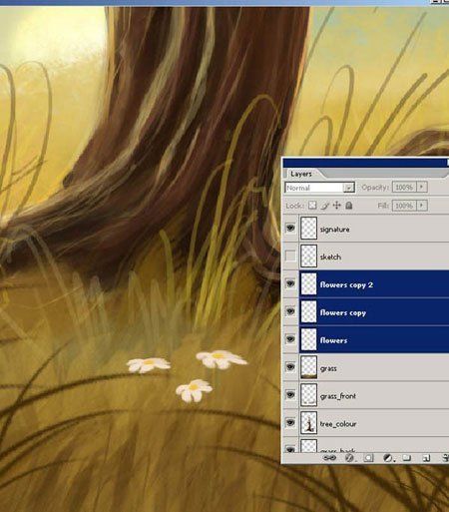Click the Opacity value field
Image resolution: width=449 pixels, height=512 pixels.
(x=404, y=187)
